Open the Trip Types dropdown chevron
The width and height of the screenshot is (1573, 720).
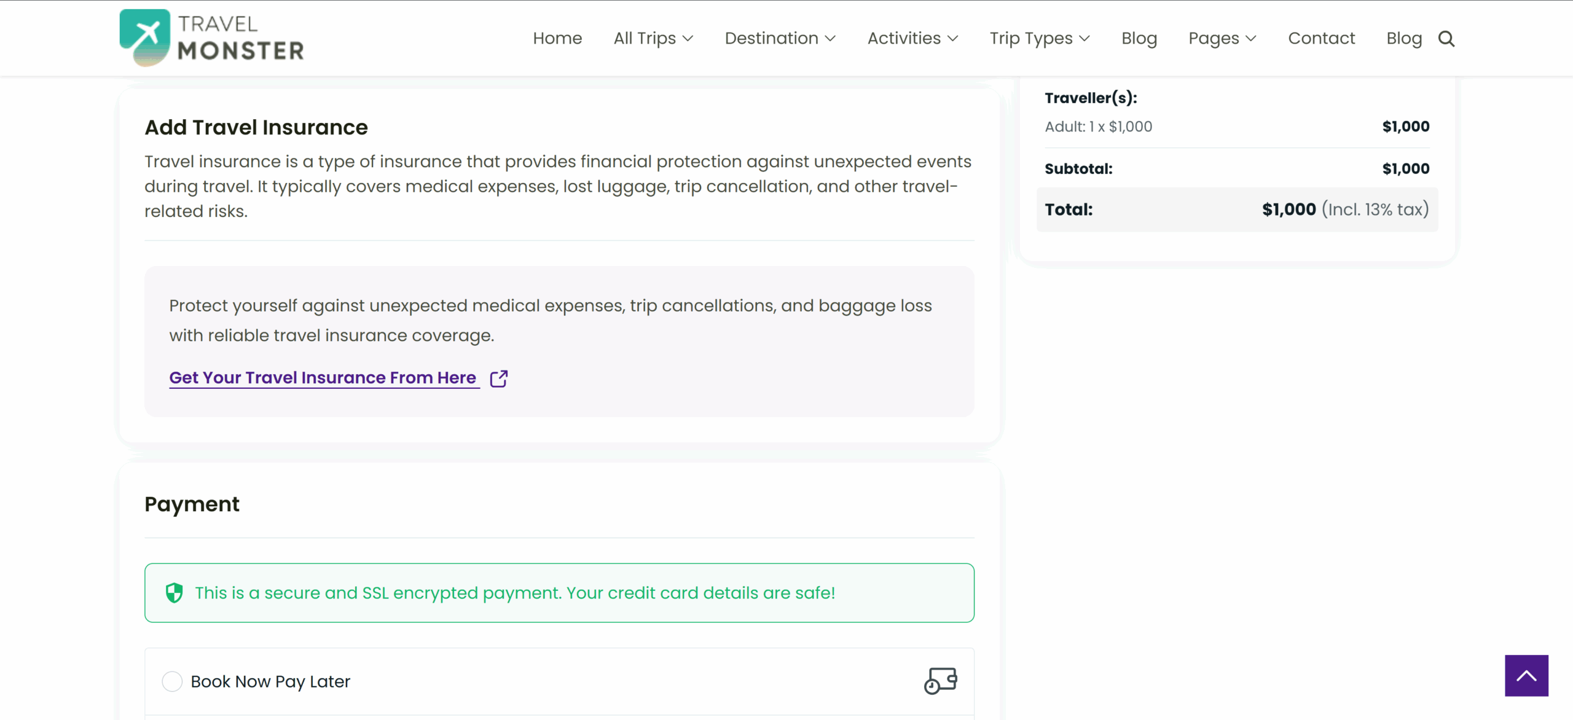[x=1085, y=38]
